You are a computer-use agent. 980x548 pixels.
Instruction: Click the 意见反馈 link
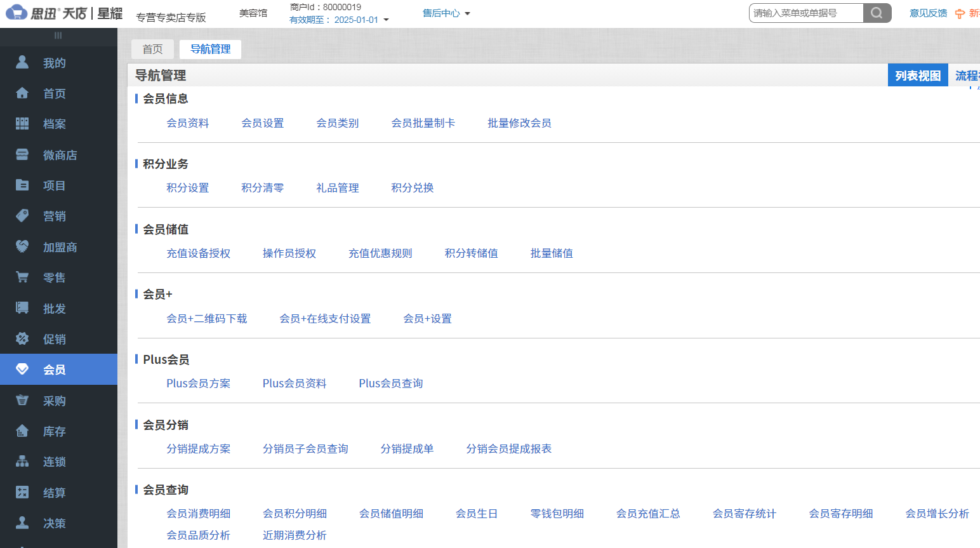[927, 12]
